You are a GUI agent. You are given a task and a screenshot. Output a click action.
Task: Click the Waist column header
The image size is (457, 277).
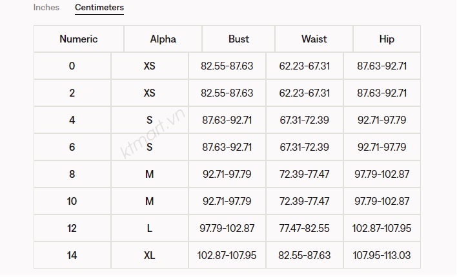pyautogui.click(x=314, y=39)
